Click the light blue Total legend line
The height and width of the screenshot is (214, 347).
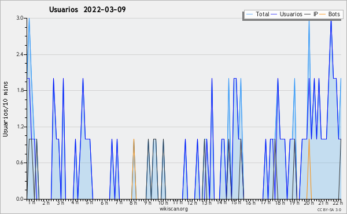(x=249, y=14)
